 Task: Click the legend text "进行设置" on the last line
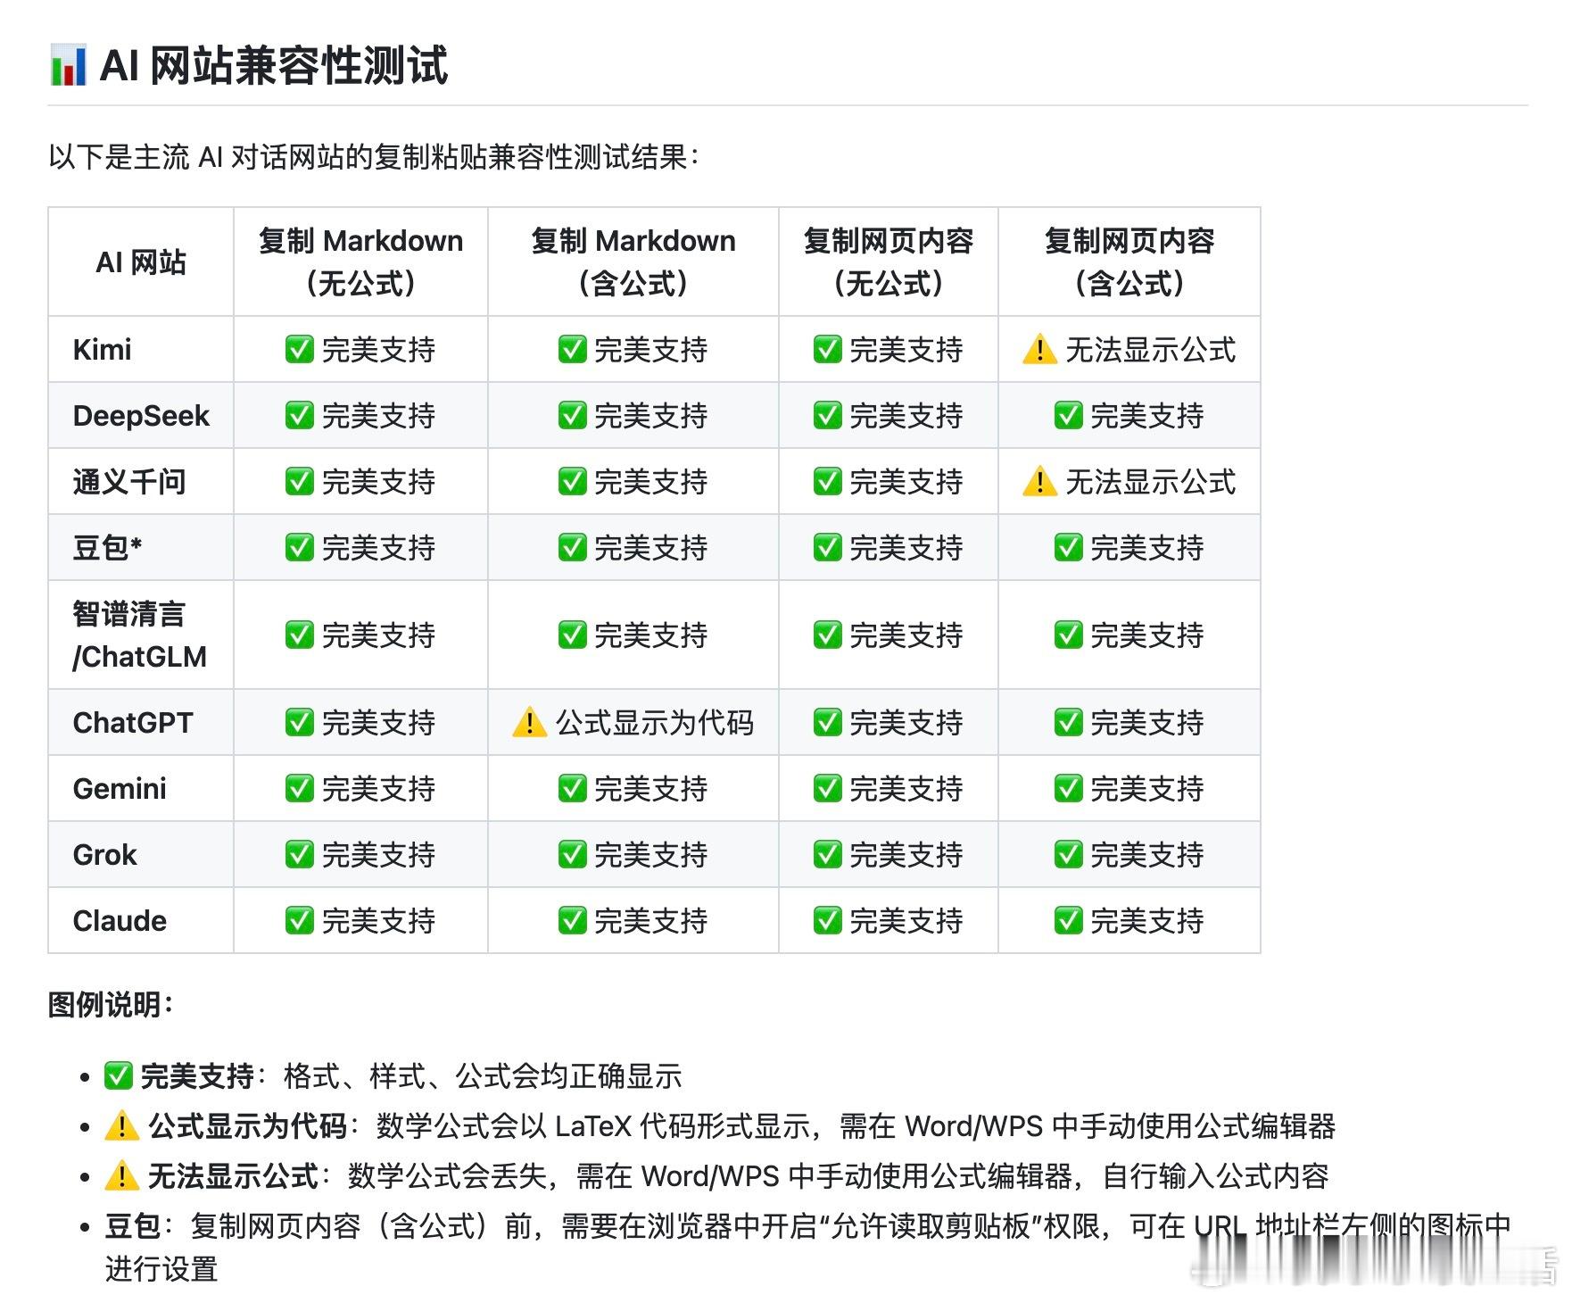pos(161,1268)
